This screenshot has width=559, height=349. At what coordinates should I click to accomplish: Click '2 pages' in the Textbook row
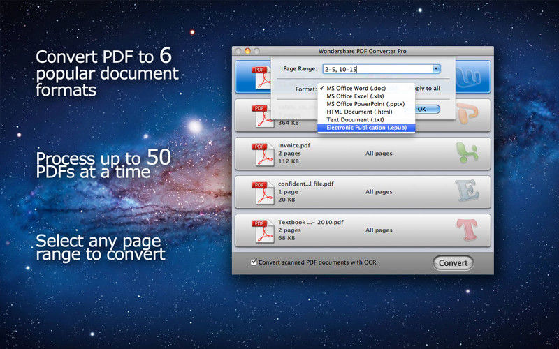[x=289, y=230]
